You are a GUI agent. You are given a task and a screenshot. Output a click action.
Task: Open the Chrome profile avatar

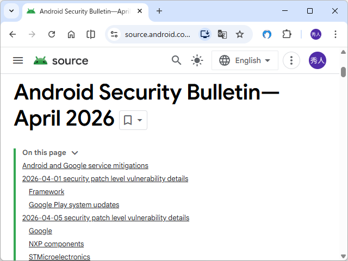point(315,34)
